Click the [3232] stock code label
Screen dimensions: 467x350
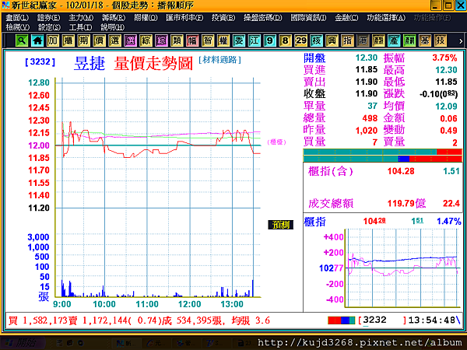click(40, 62)
